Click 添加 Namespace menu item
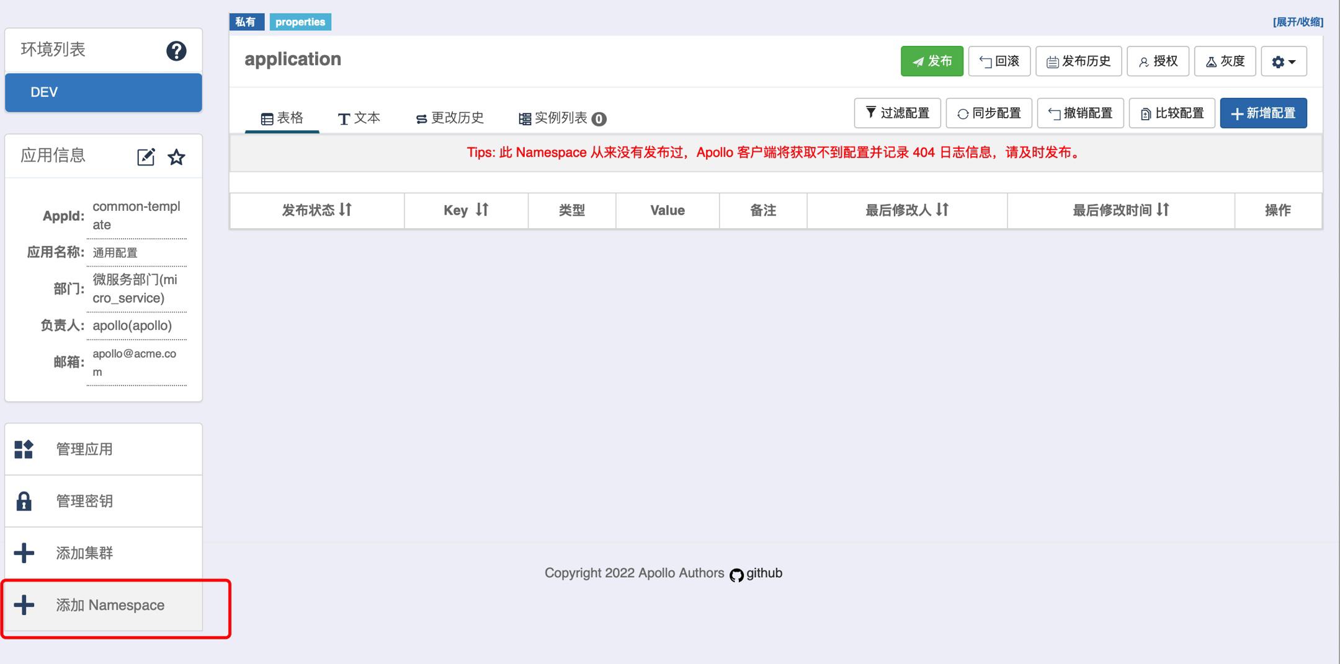Image resolution: width=1340 pixels, height=664 pixels. pos(104,605)
